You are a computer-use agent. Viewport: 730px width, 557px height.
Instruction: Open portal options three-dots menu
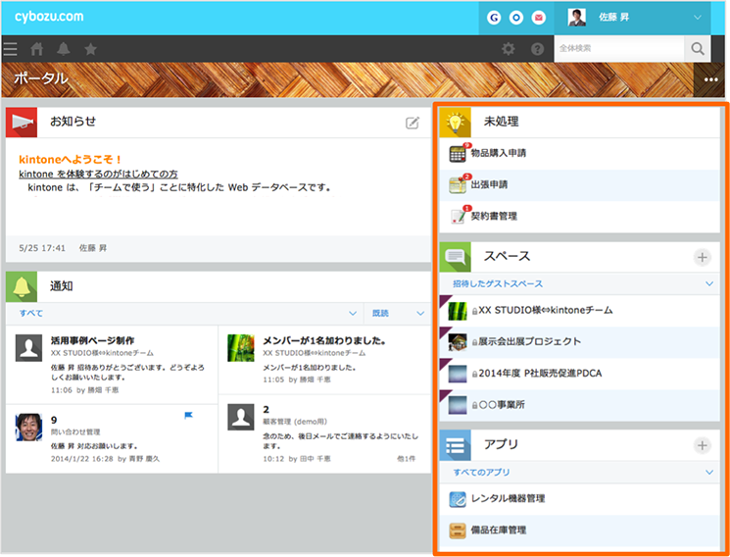tap(711, 79)
